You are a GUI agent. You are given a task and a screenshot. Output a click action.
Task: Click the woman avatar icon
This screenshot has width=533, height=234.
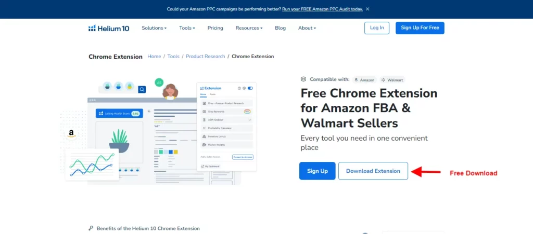click(x=170, y=92)
